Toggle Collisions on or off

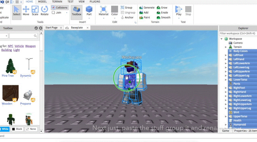click(60, 7)
